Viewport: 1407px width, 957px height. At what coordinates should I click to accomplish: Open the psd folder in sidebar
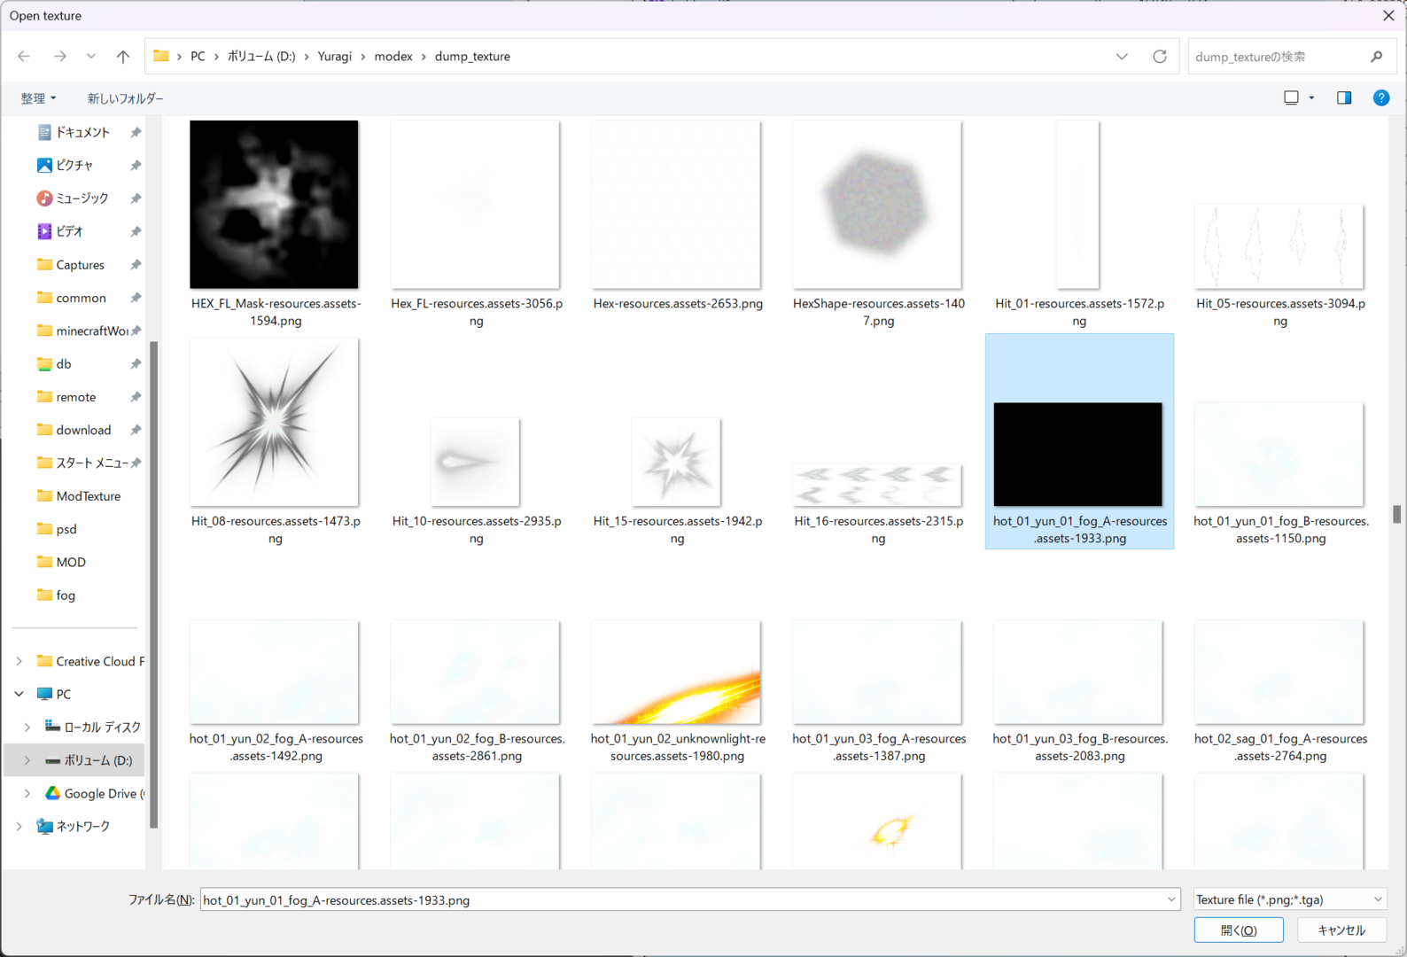66,529
